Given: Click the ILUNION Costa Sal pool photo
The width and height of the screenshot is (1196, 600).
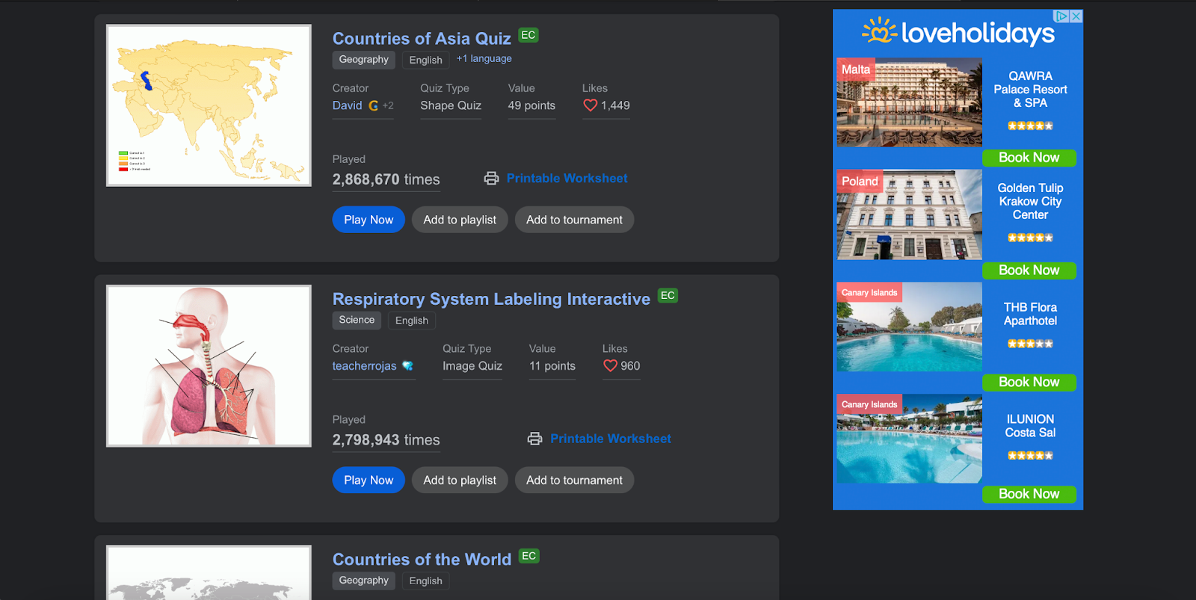Looking at the screenshot, I should [909, 439].
